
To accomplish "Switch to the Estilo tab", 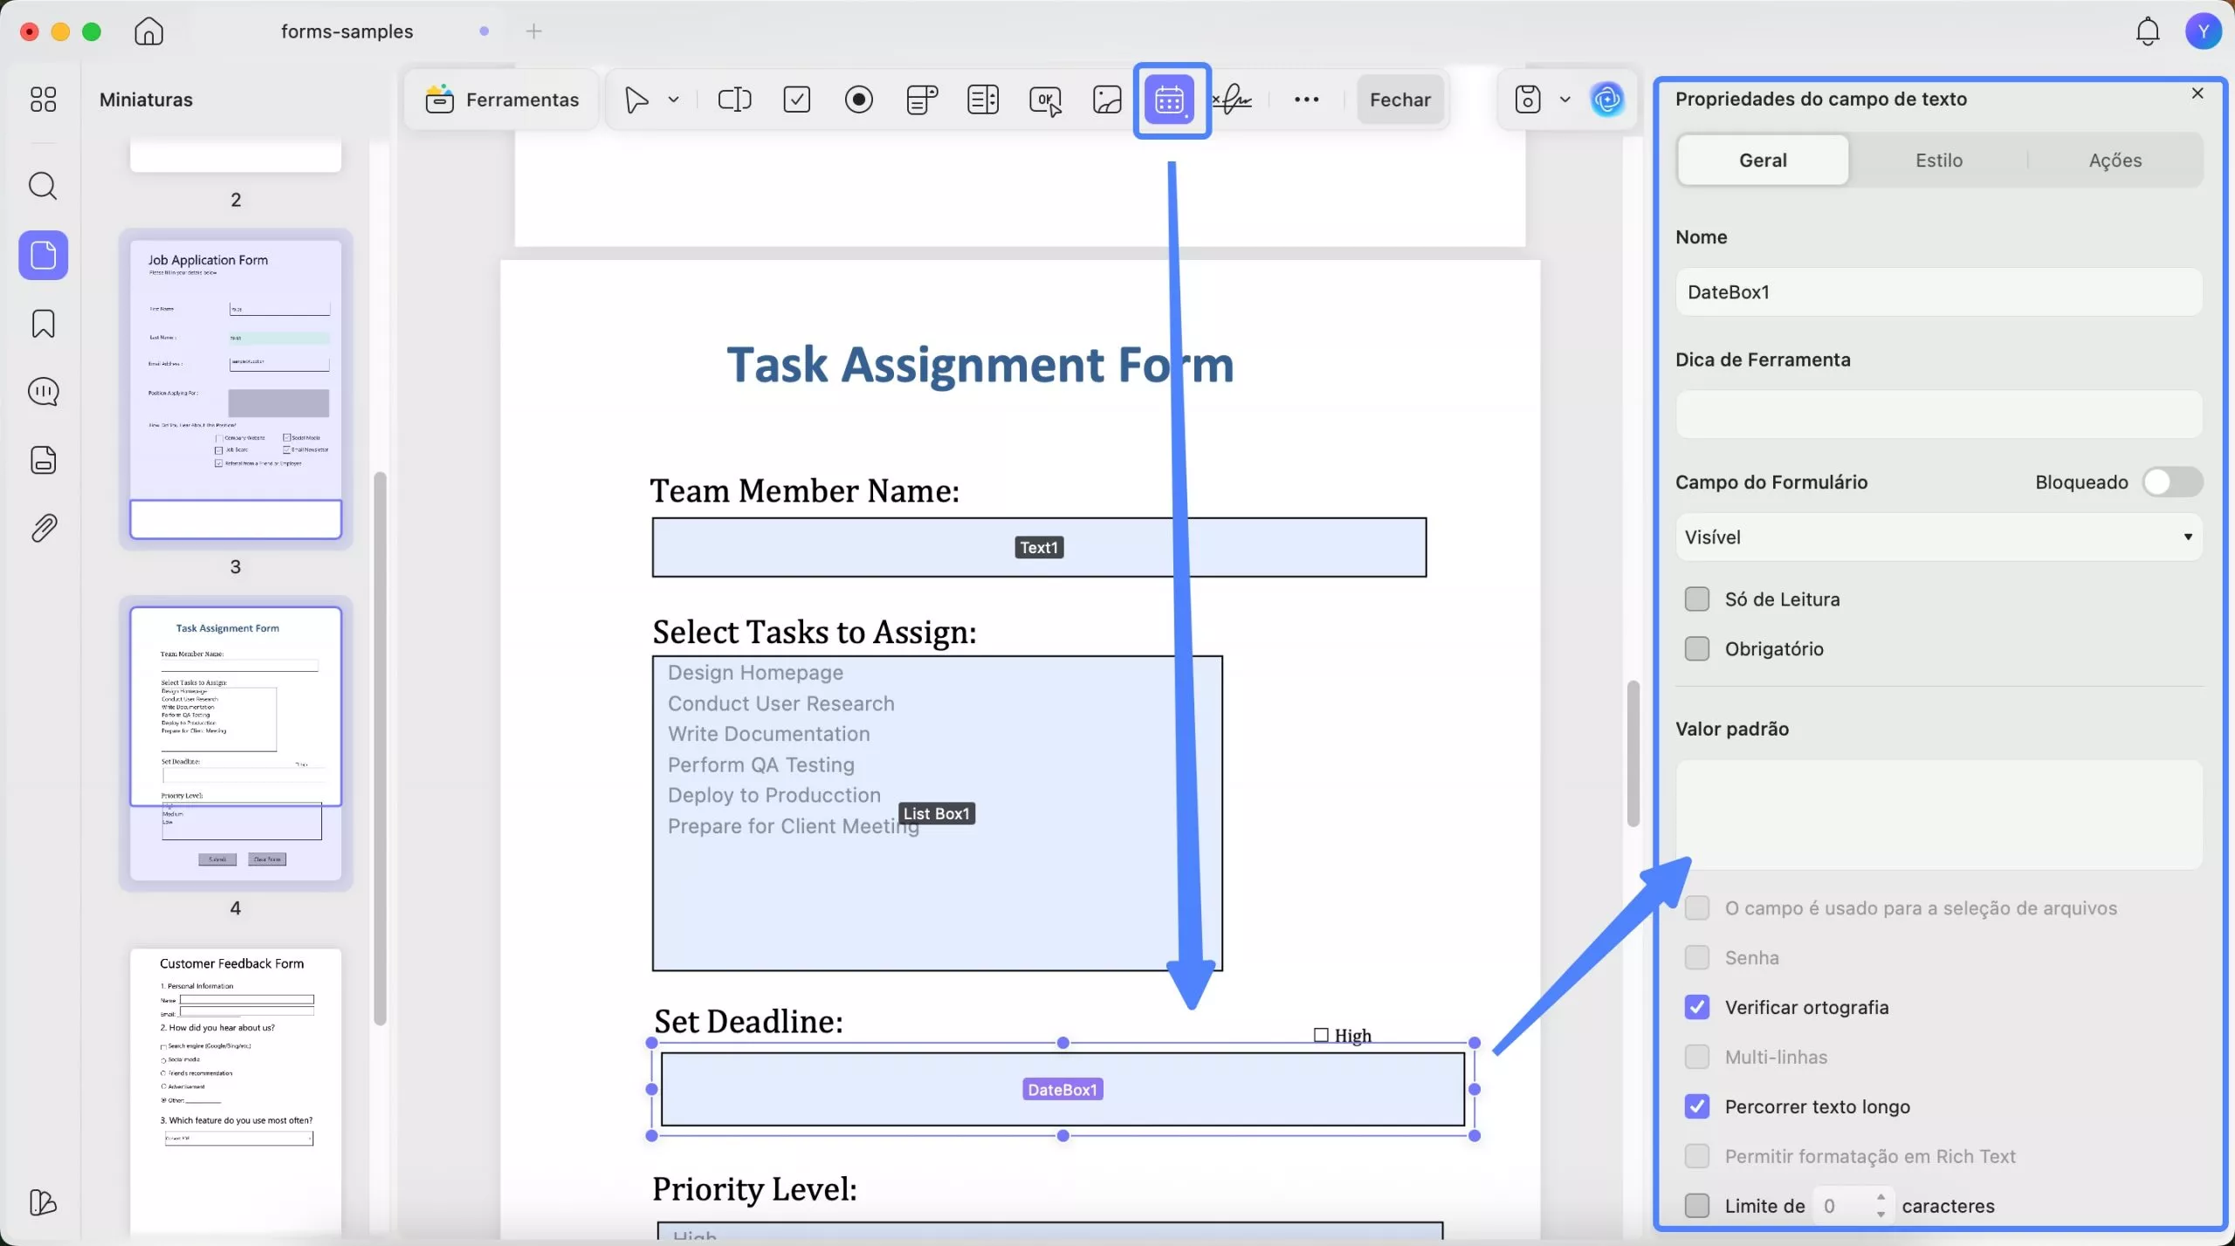I will point(1938,160).
